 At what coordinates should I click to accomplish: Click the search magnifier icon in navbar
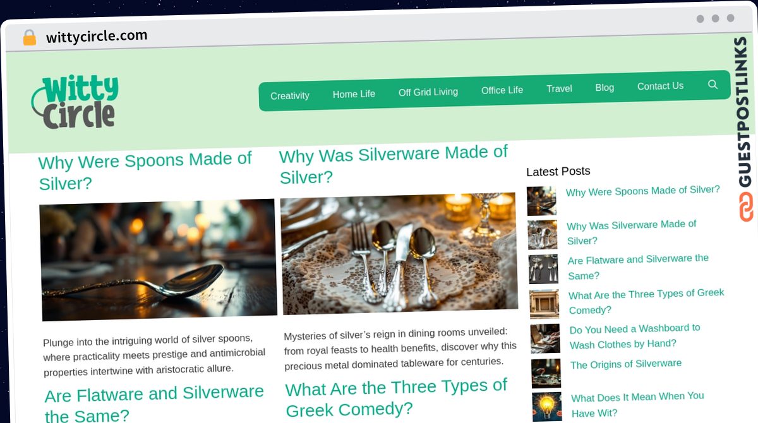tap(713, 84)
